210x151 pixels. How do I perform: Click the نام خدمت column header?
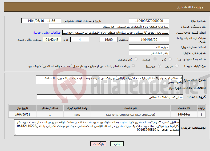coord(130,108)
